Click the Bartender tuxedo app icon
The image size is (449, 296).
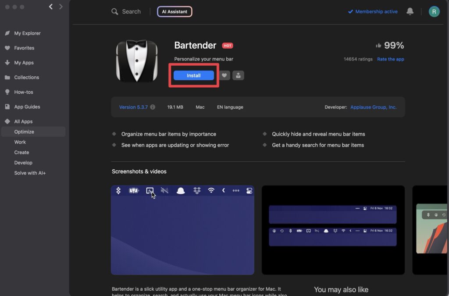[x=137, y=61]
